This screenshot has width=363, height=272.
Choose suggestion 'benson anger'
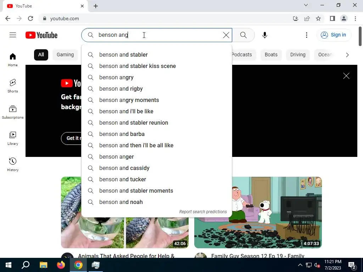click(156, 157)
